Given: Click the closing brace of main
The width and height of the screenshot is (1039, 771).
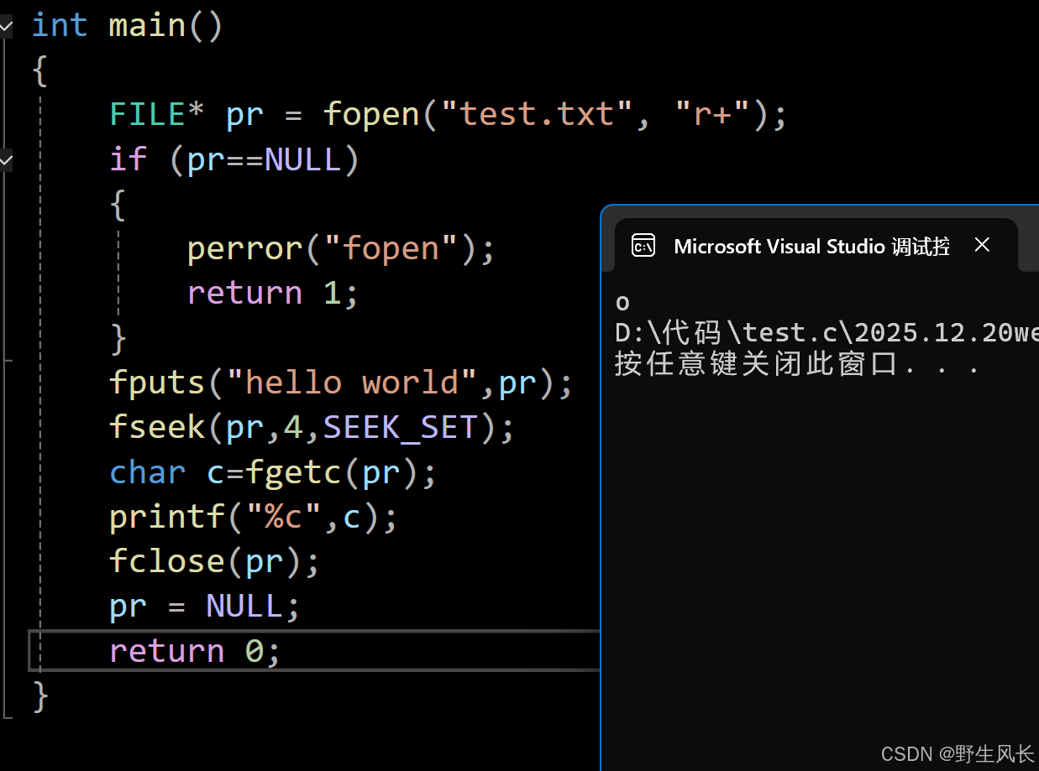Looking at the screenshot, I should pyautogui.click(x=40, y=696).
